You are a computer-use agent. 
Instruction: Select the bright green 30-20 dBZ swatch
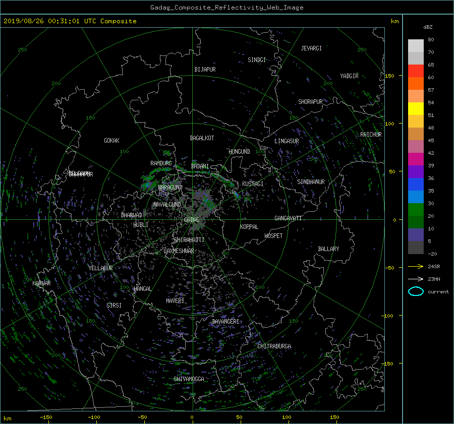pyautogui.click(x=416, y=209)
